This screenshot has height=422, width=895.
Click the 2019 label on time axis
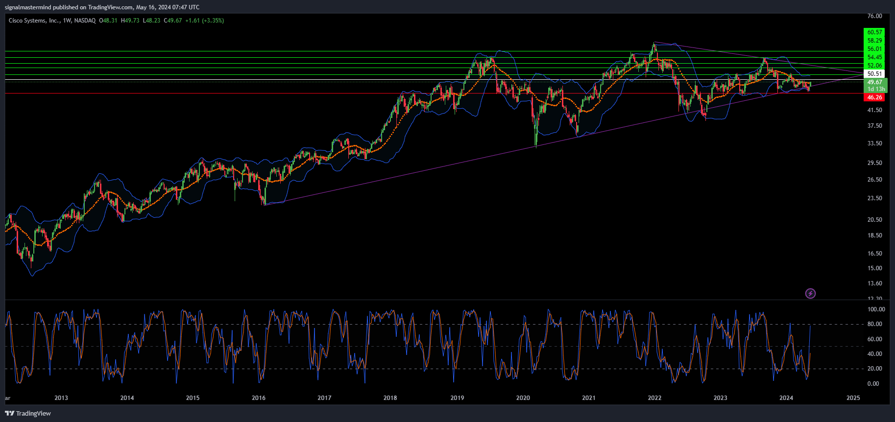[x=457, y=398]
